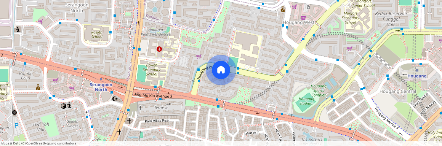Select the Hougang station square marker
The image size is (442, 146).
point(417,70)
